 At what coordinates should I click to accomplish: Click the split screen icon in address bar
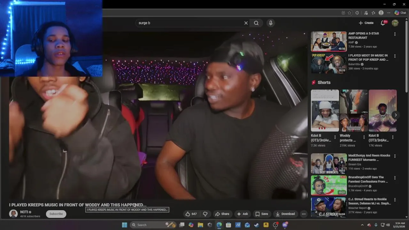pyautogui.click(x=343, y=13)
